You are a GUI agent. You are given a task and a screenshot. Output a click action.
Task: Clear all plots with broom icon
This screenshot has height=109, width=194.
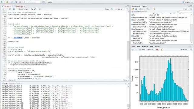(x=162, y=50)
